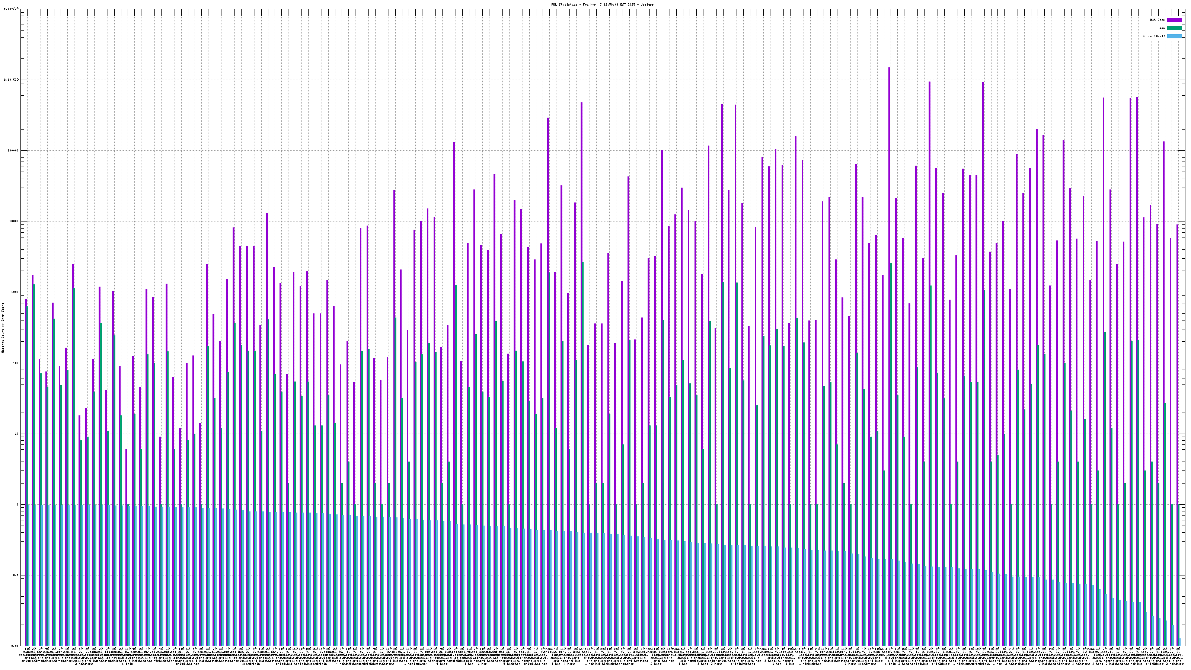Click the 1 y-axis tick label
1191x670 pixels.
click(18, 504)
